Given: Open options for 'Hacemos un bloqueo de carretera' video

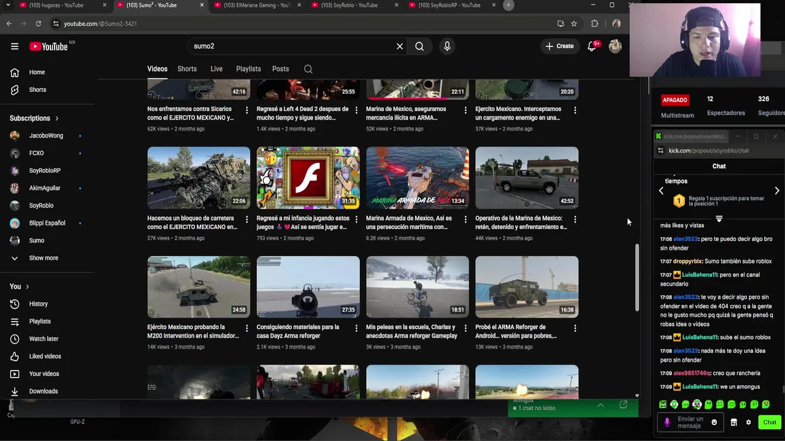Looking at the screenshot, I should (247, 219).
